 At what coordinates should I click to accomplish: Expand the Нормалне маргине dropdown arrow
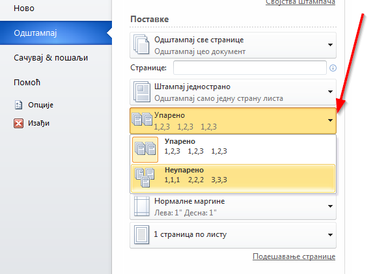[x=330, y=206]
